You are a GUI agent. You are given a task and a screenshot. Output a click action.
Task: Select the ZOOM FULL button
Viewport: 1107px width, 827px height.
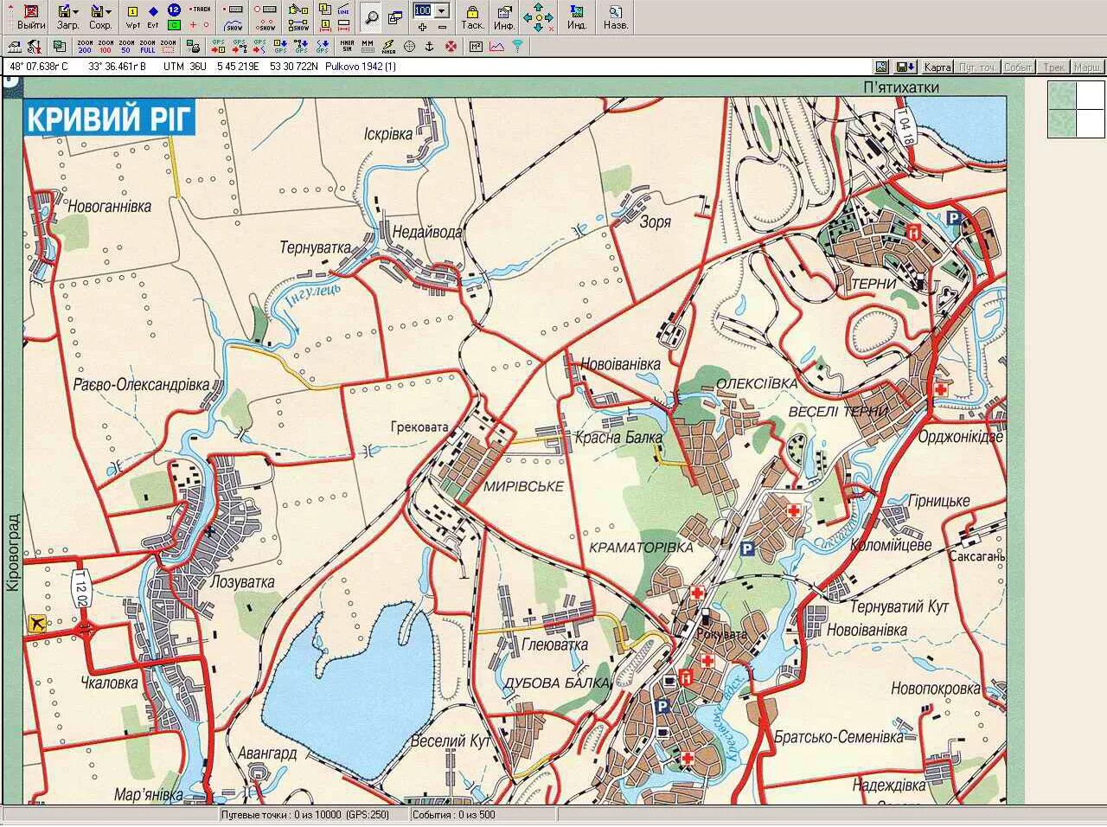[147, 46]
